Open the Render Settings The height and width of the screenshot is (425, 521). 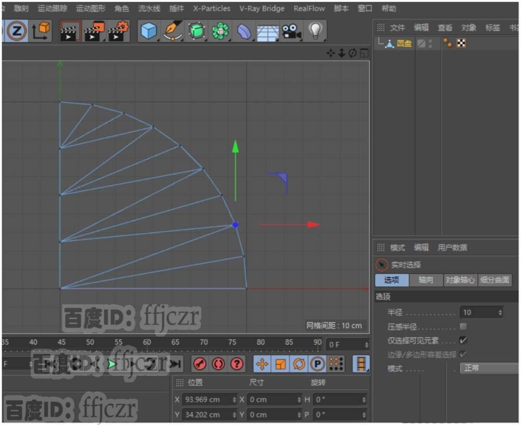coord(119,31)
